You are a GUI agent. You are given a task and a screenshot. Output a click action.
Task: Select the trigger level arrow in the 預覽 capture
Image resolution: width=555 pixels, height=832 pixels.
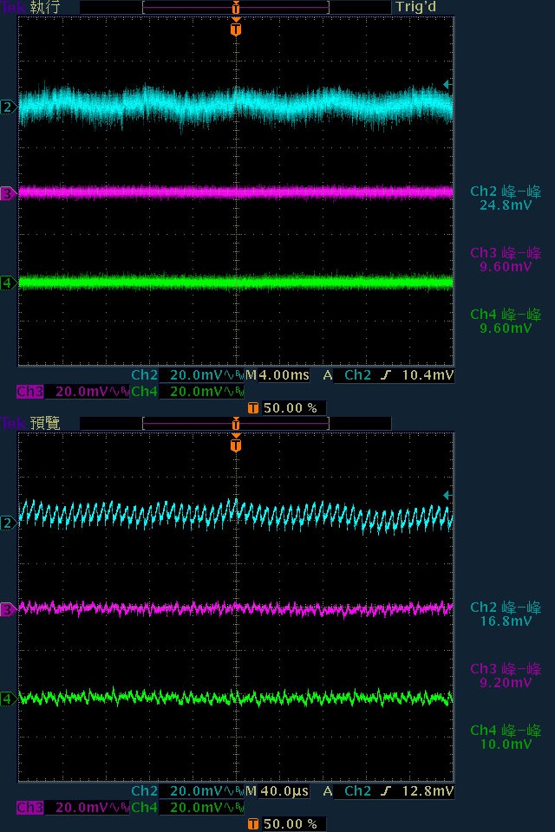pos(447,495)
